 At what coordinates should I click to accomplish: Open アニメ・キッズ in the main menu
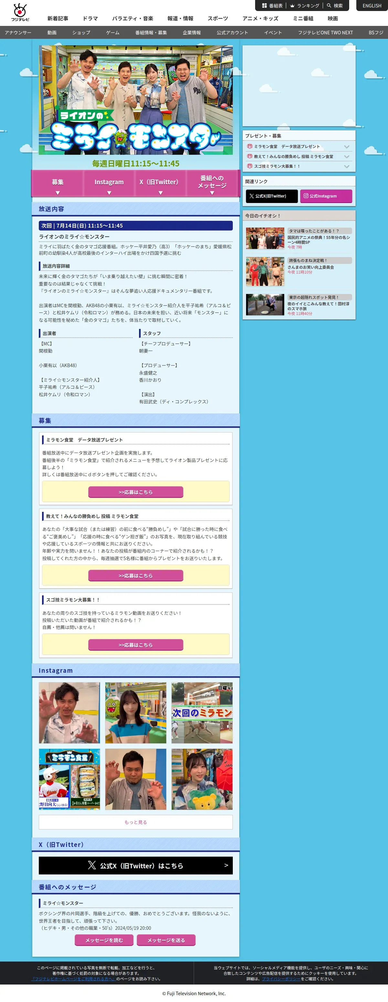260,18
